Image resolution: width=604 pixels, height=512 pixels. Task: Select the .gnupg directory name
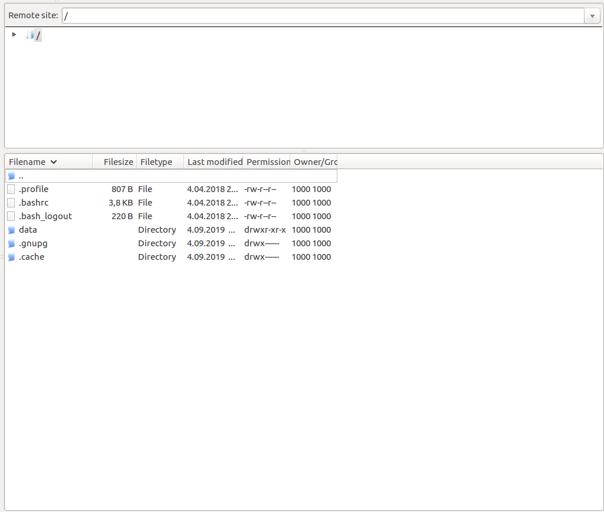(x=33, y=244)
